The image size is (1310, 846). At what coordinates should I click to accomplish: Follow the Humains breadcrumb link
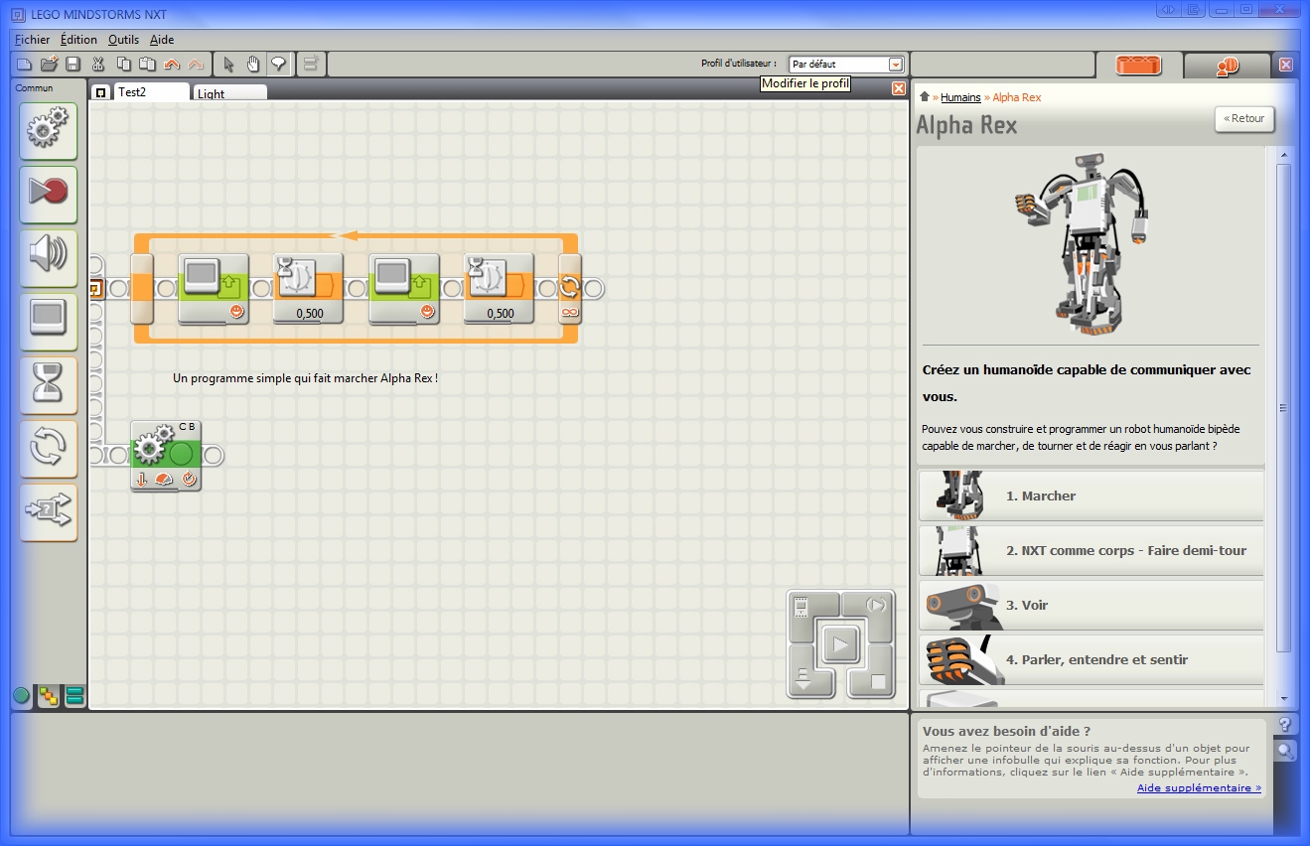click(960, 97)
